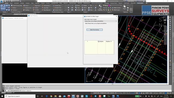This screenshot has height=98, width=174.
Task: Open the object type to target dropdown
Action: [101, 21]
